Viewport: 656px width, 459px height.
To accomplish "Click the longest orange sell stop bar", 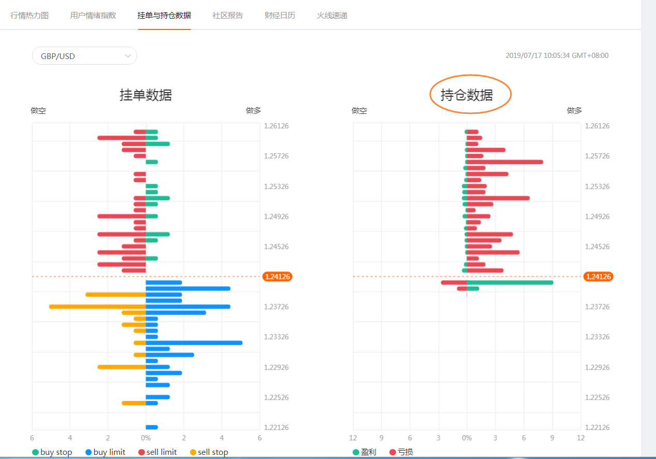I will coord(97,307).
